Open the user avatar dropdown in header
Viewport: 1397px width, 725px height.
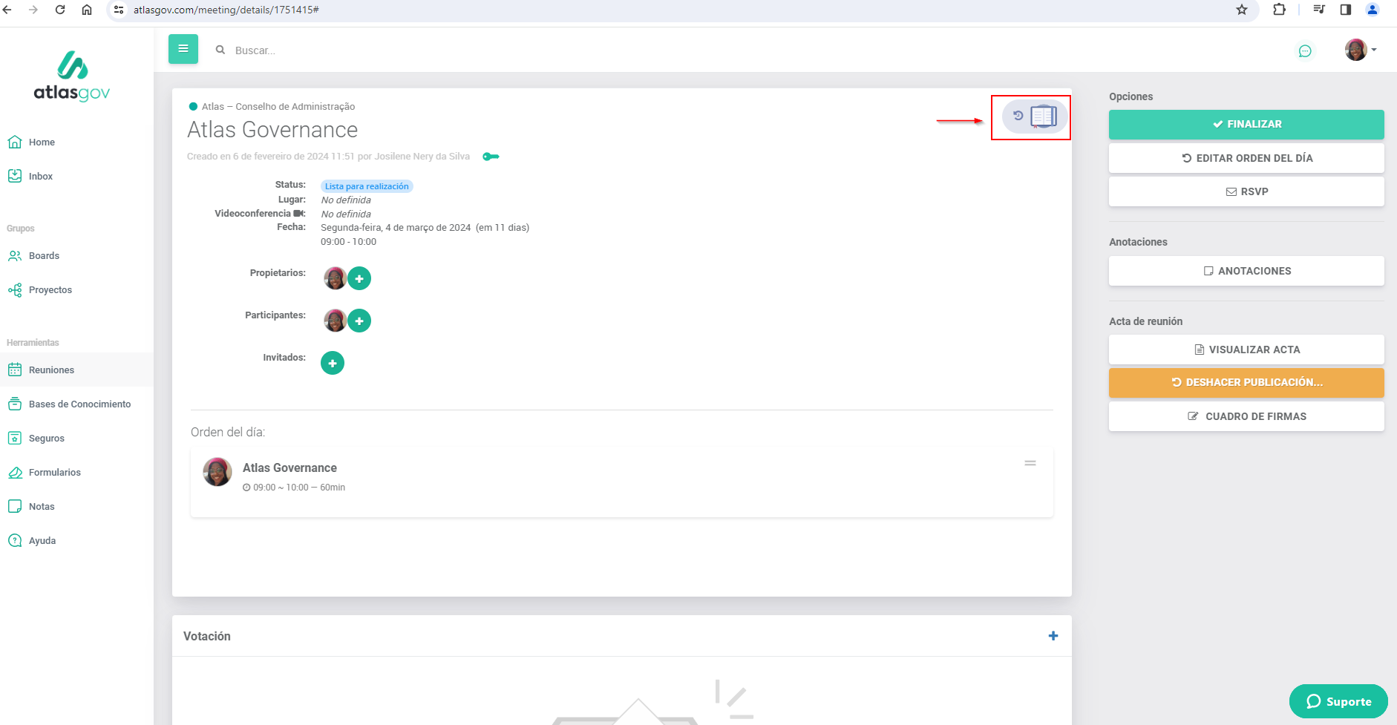(x=1361, y=50)
